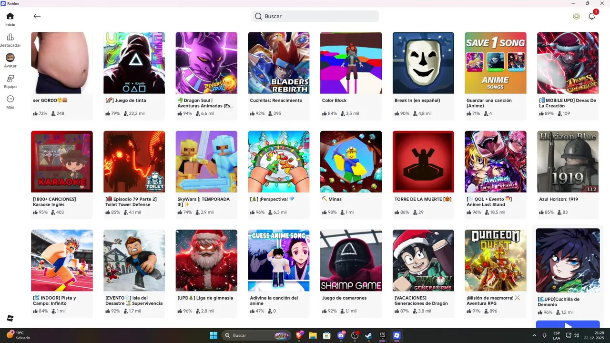
Task: Open the Dungeon Quest thumbnail
Action: point(496,260)
